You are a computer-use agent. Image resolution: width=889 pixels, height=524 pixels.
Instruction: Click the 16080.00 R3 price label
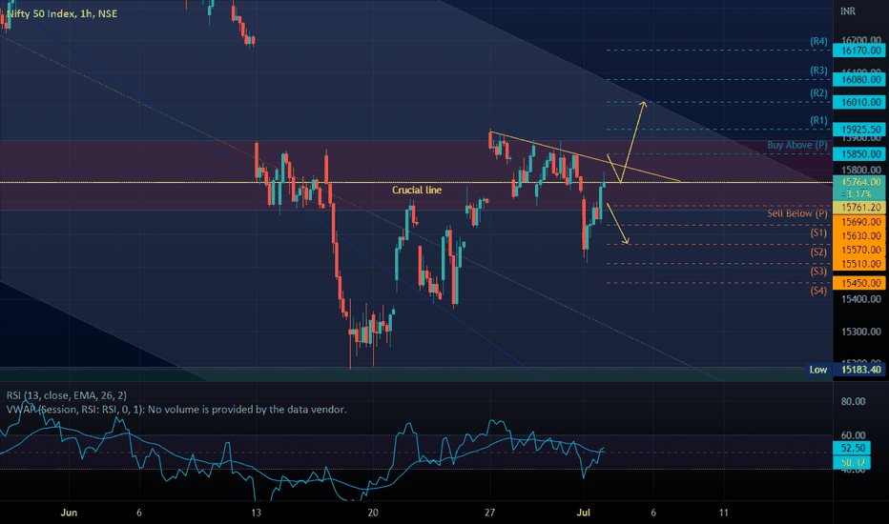coord(858,79)
